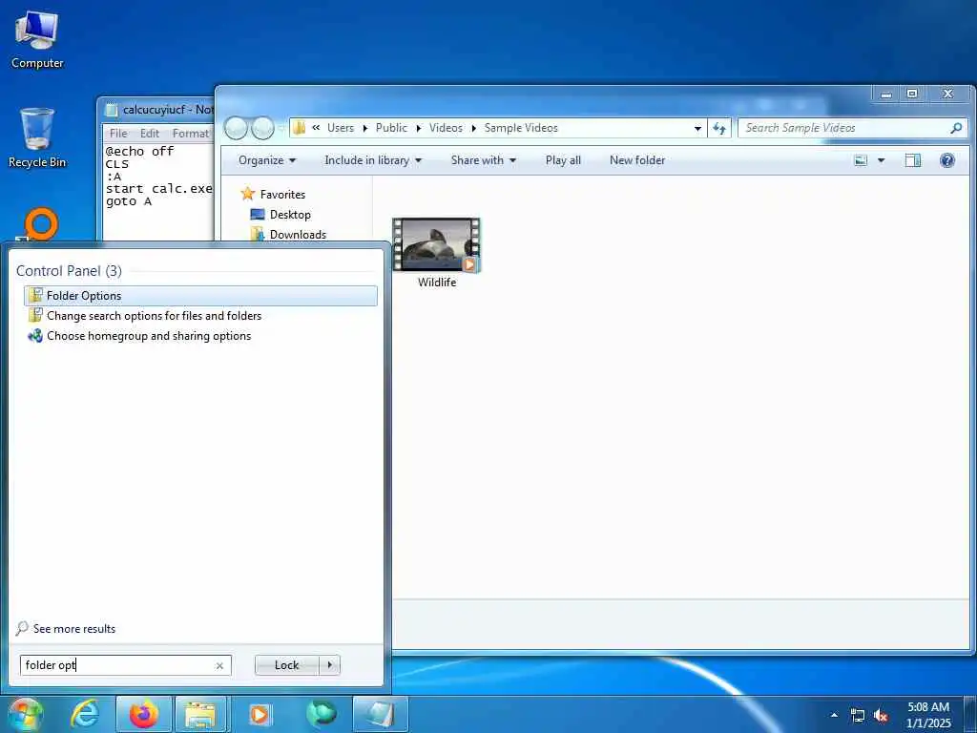
Task: Open the Organize dropdown menu
Action: click(267, 160)
